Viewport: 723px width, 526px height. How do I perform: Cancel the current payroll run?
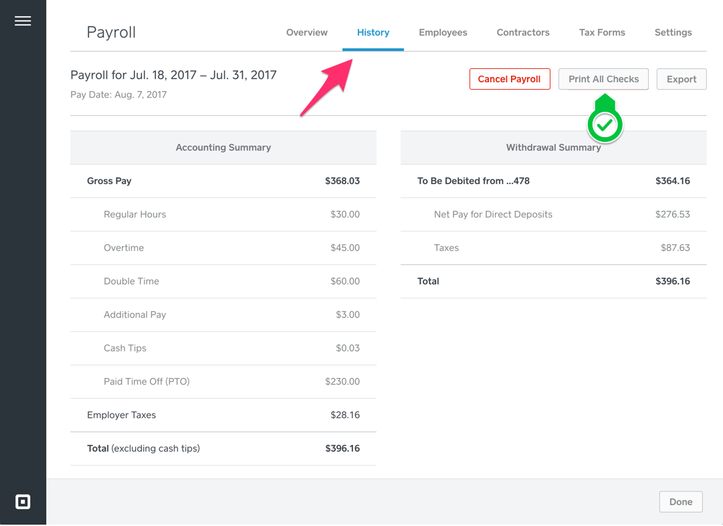click(510, 78)
